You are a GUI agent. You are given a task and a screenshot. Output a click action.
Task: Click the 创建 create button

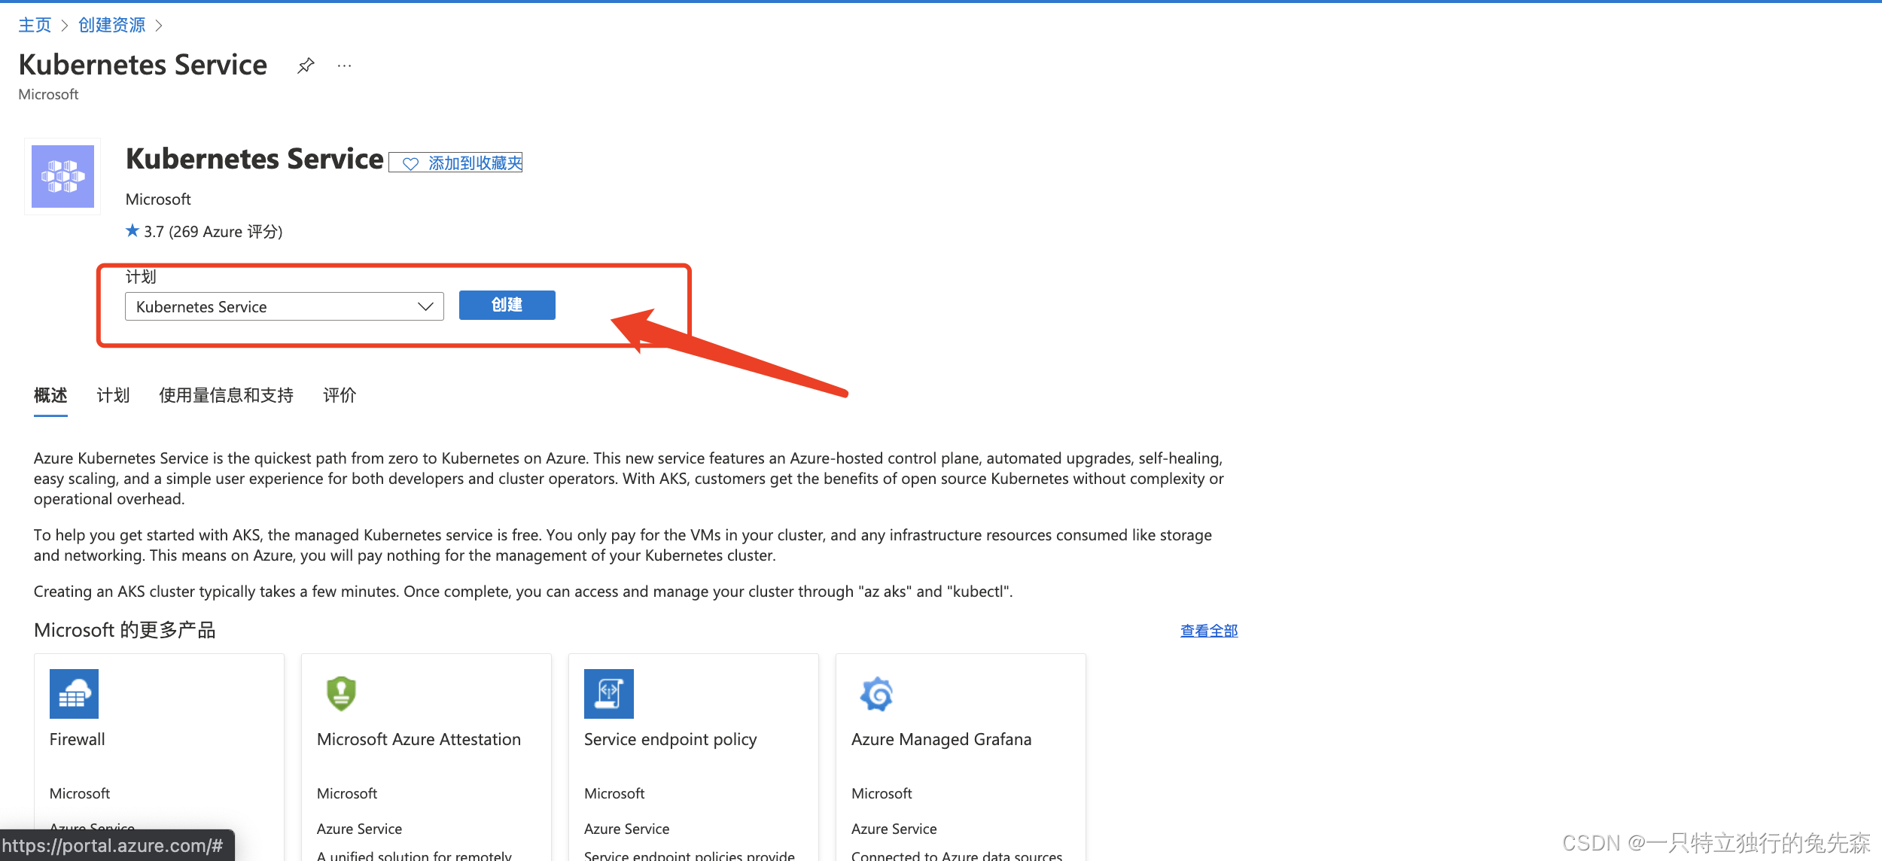pyautogui.click(x=507, y=305)
